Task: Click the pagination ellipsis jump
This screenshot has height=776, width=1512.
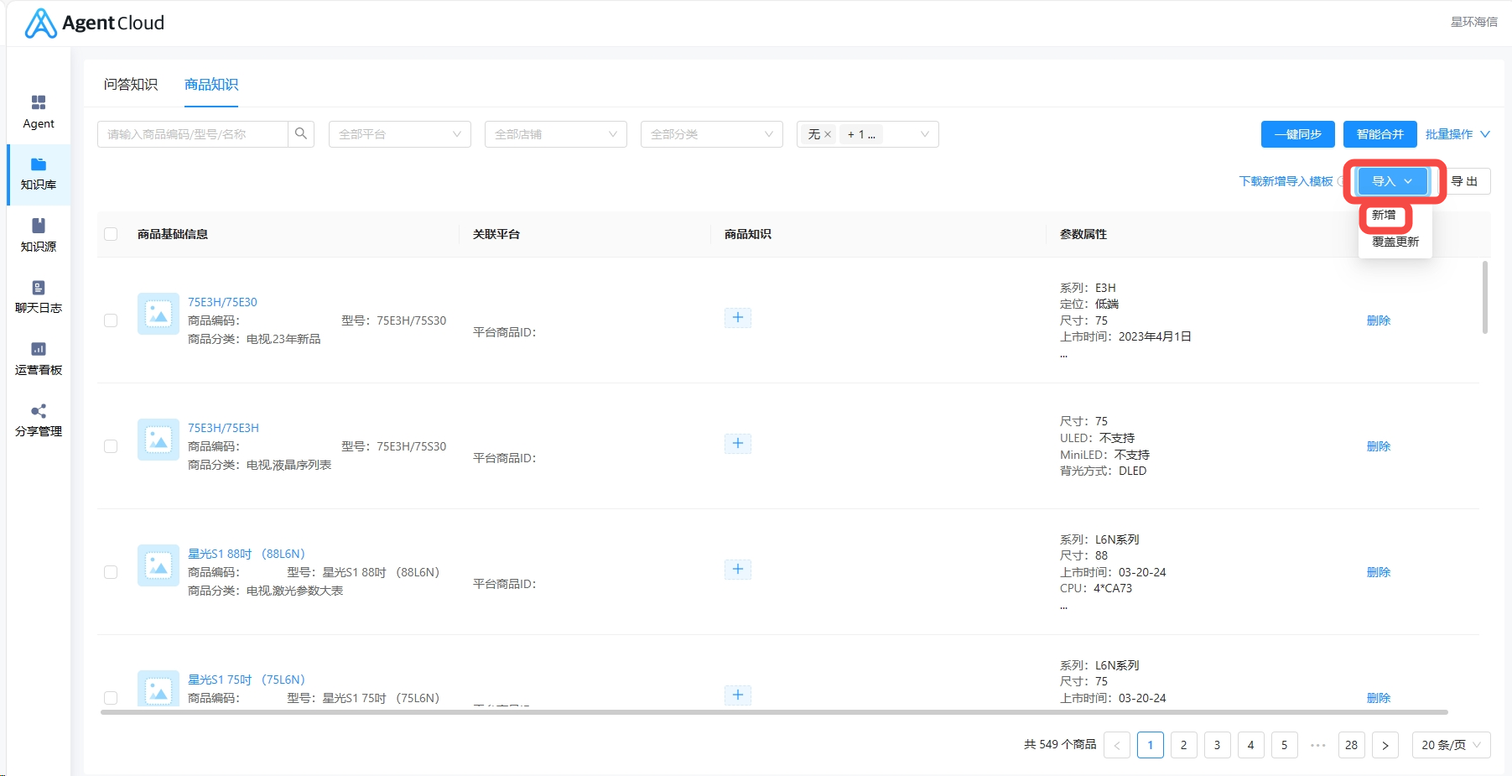Action: [1318, 745]
